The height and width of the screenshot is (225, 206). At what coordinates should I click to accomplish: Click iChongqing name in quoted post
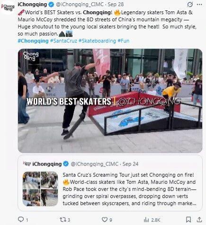click(x=47, y=164)
